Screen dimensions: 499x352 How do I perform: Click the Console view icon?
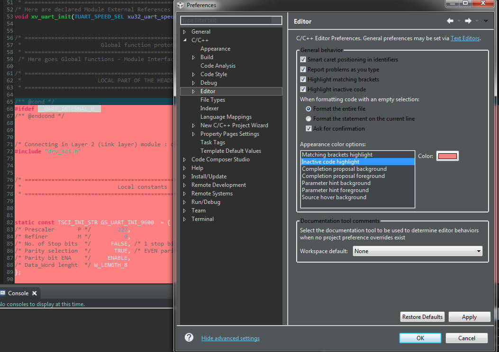(3, 293)
